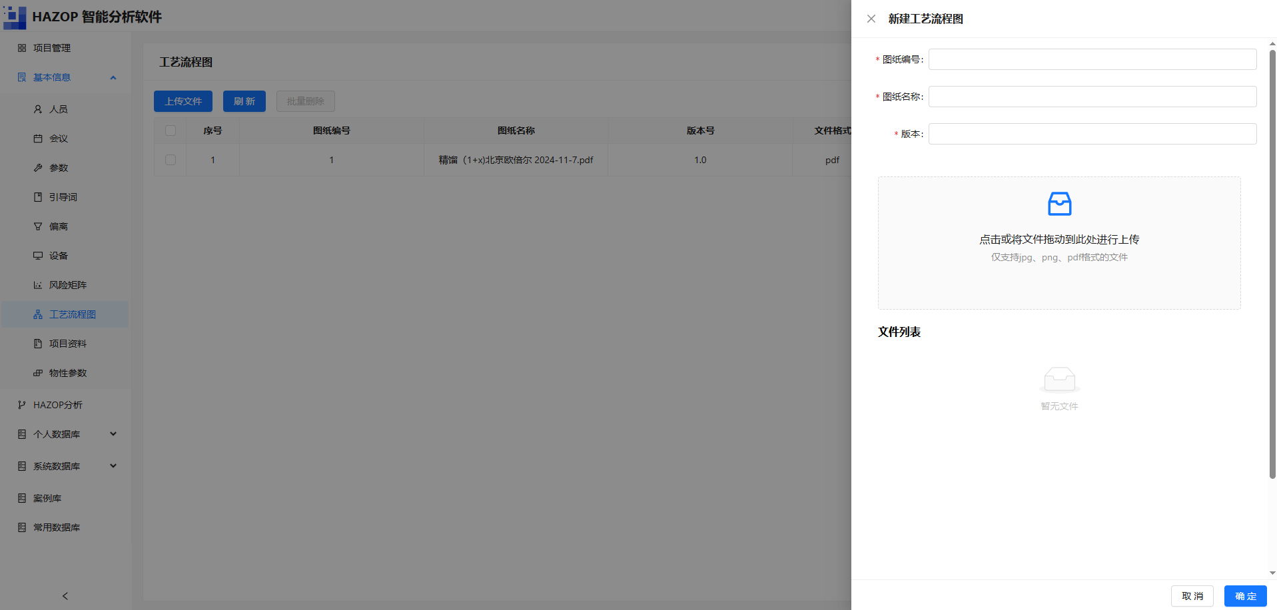Select the 风险矩阵 menu entry

65,285
